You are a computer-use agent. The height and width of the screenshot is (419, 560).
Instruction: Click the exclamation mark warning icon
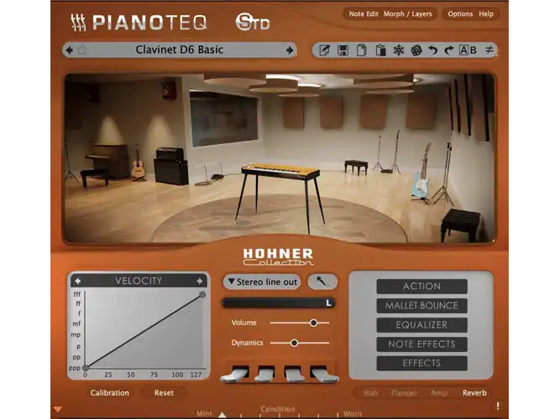click(x=498, y=406)
